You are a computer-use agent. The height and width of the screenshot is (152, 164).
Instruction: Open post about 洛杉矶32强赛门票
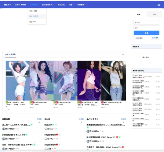[18, 145]
